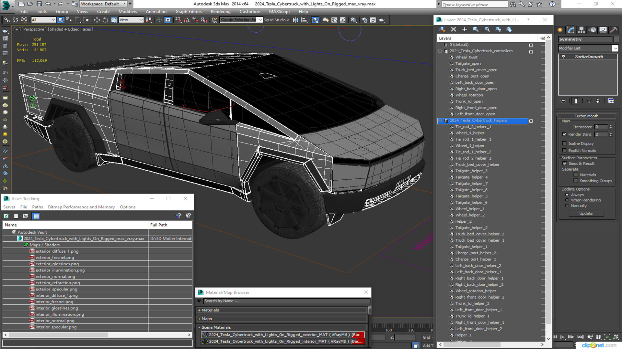
Task: Click the Update button in TurboSmooth
Action: coord(586,214)
